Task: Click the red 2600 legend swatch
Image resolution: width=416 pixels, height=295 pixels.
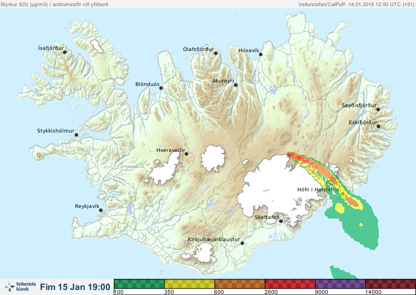Action: coord(290,284)
